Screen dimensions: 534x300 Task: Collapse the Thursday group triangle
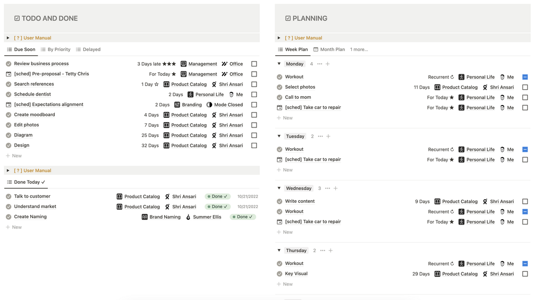click(279, 251)
